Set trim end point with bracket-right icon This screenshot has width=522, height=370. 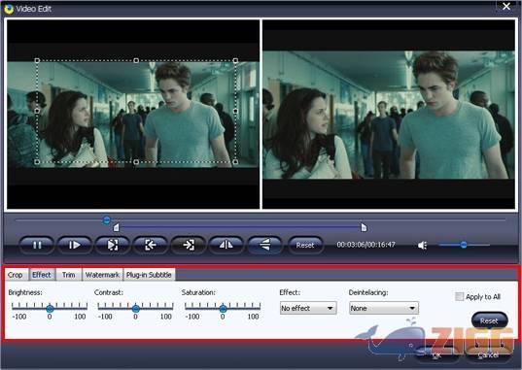point(189,246)
